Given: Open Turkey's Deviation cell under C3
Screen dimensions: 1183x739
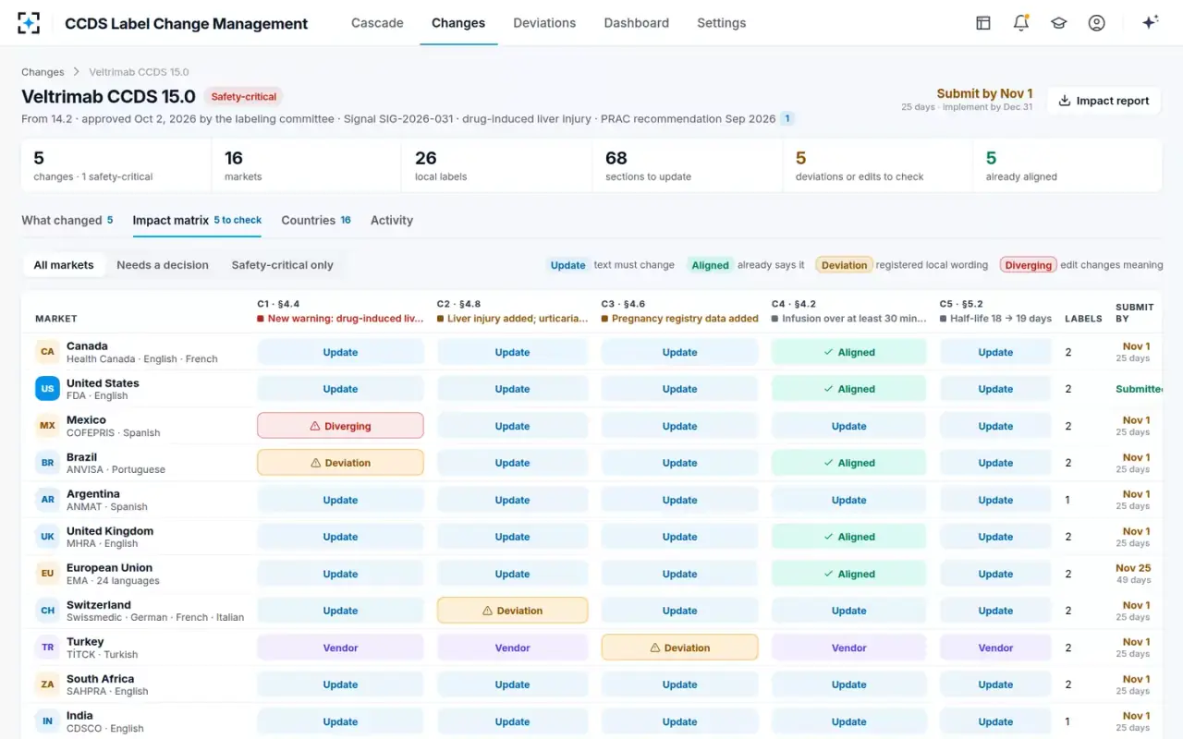Looking at the screenshot, I should click(679, 648).
